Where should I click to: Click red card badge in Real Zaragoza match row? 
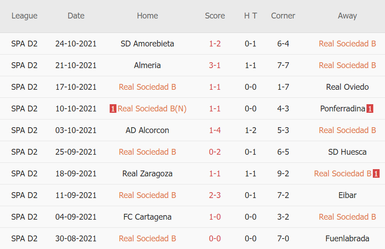[x=376, y=174]
